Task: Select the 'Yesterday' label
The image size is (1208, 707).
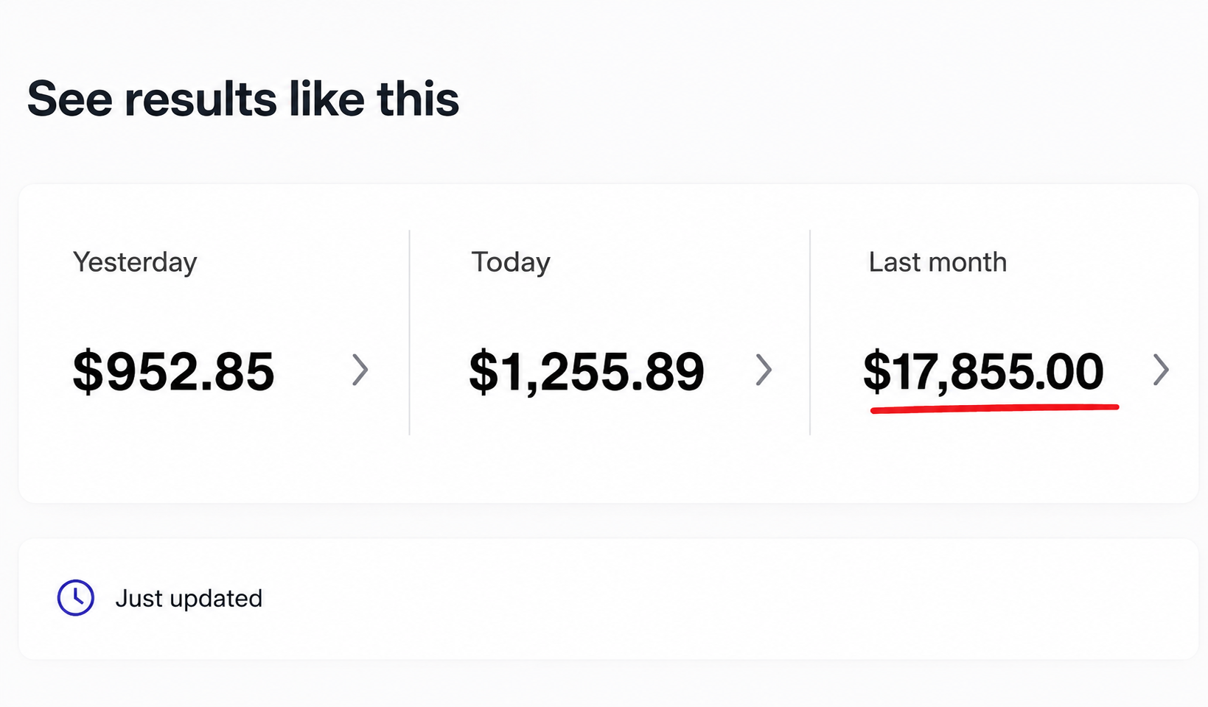Action: pyautogui.click(x=135, y=263)
